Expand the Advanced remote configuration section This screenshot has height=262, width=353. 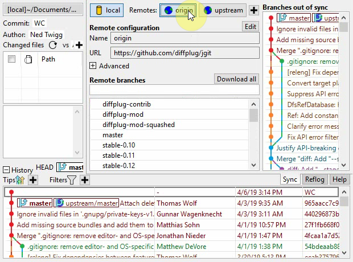[x=93, y=66]
